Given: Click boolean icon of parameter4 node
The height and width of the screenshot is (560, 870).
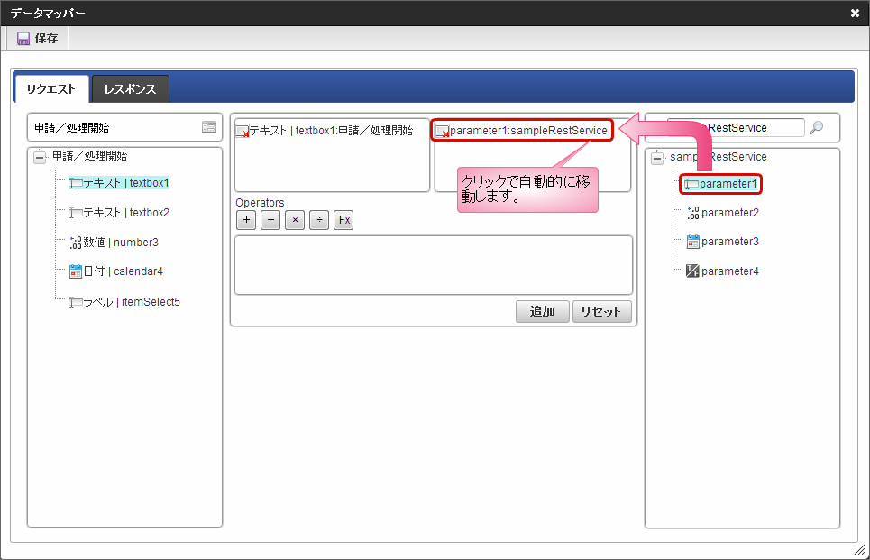Looking at the screenshot, I should (692, 271).
